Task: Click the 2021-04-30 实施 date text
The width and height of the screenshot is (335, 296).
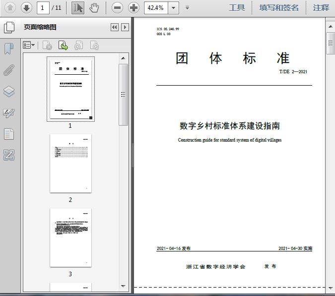Action: click(295, 248)
